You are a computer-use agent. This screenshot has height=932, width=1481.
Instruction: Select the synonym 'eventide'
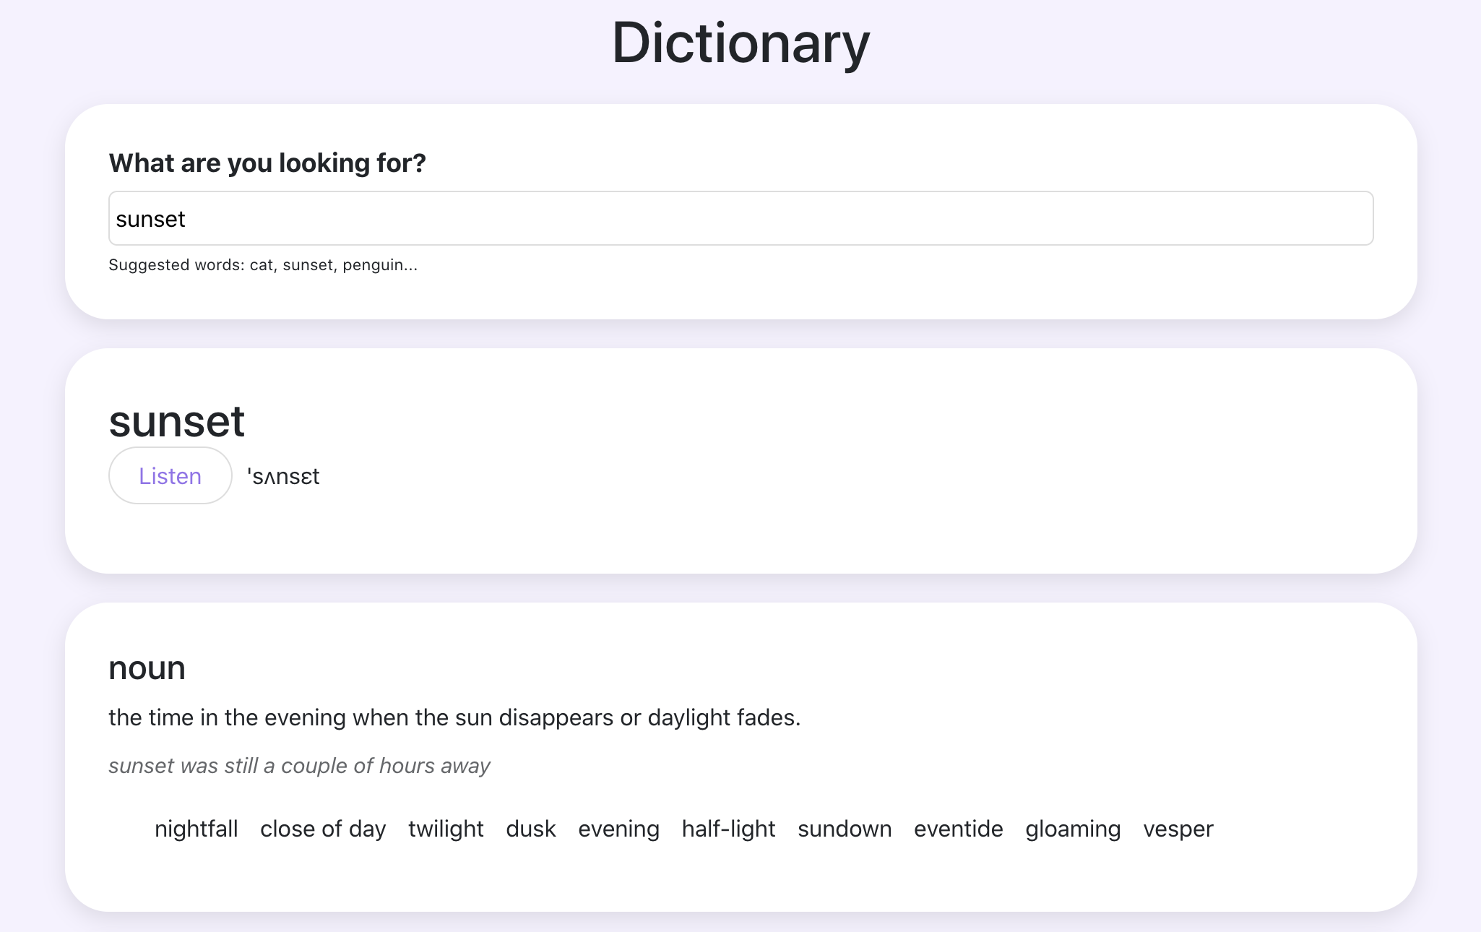(959, 829)
